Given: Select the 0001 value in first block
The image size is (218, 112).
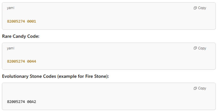Looking at the screenshot, I should point(32,21).
